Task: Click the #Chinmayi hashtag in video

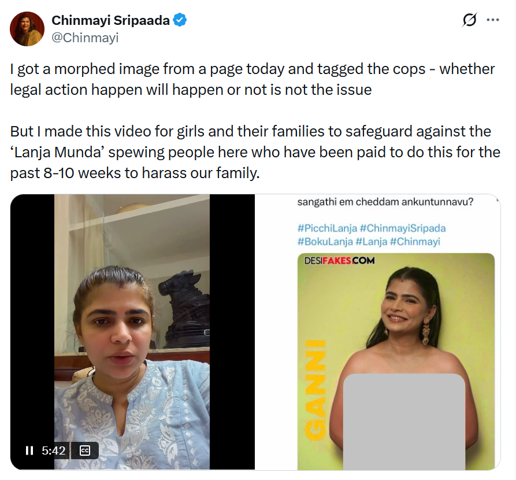Action: pos(415,242)
